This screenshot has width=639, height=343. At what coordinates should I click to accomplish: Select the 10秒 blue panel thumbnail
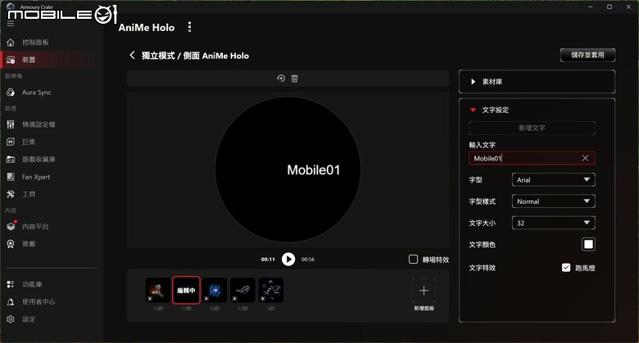point(215,290)
